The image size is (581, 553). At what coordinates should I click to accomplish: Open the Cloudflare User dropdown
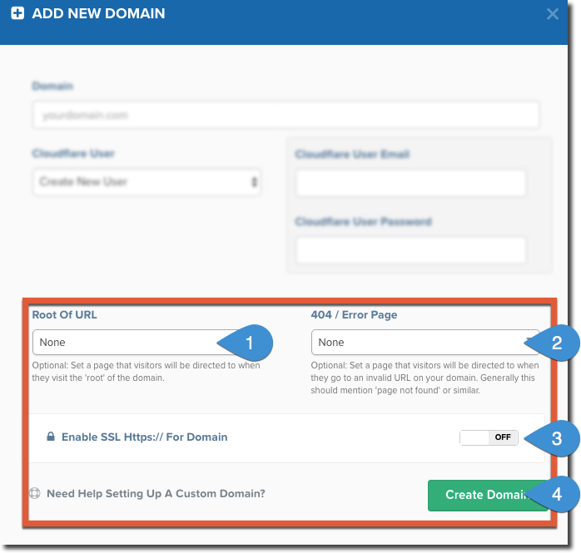(x=146, y=182)
